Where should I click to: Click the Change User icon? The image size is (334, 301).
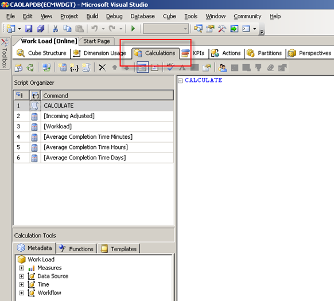(223, 68)
